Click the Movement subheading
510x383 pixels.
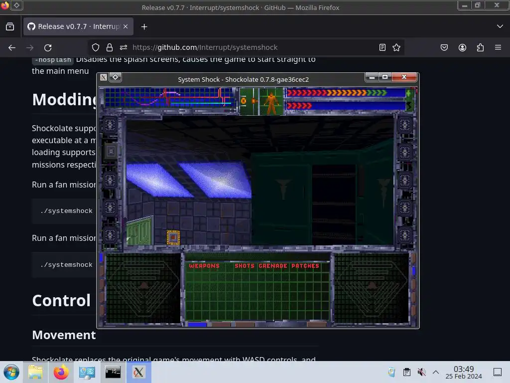pyautogui.click(x=64, y=335)
